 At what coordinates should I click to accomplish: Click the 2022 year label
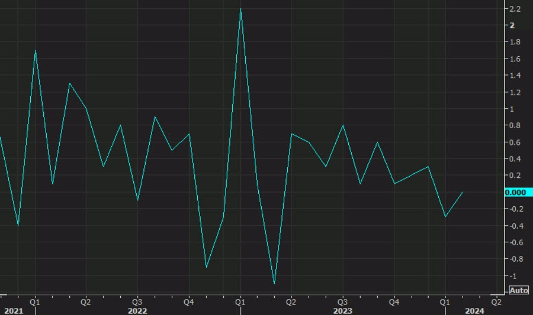pyautogui.click(x=137, y=311)
